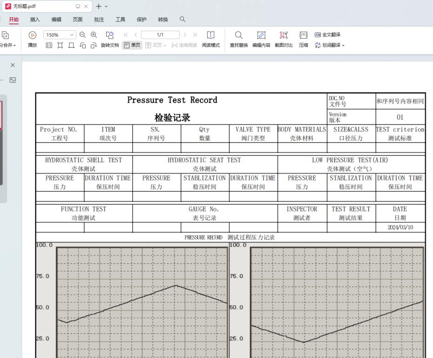The width and height of the screenshot is (433, 358).
Task: Click the search icon in menu bar
Action: 183,20
